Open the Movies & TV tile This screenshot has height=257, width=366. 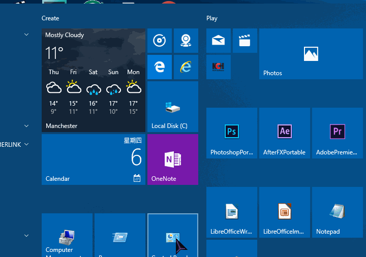point(245,41)
